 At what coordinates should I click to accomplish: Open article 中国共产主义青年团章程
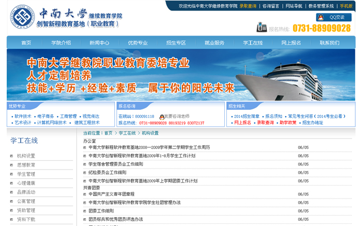pyautogui.click(x=112, y=194)
